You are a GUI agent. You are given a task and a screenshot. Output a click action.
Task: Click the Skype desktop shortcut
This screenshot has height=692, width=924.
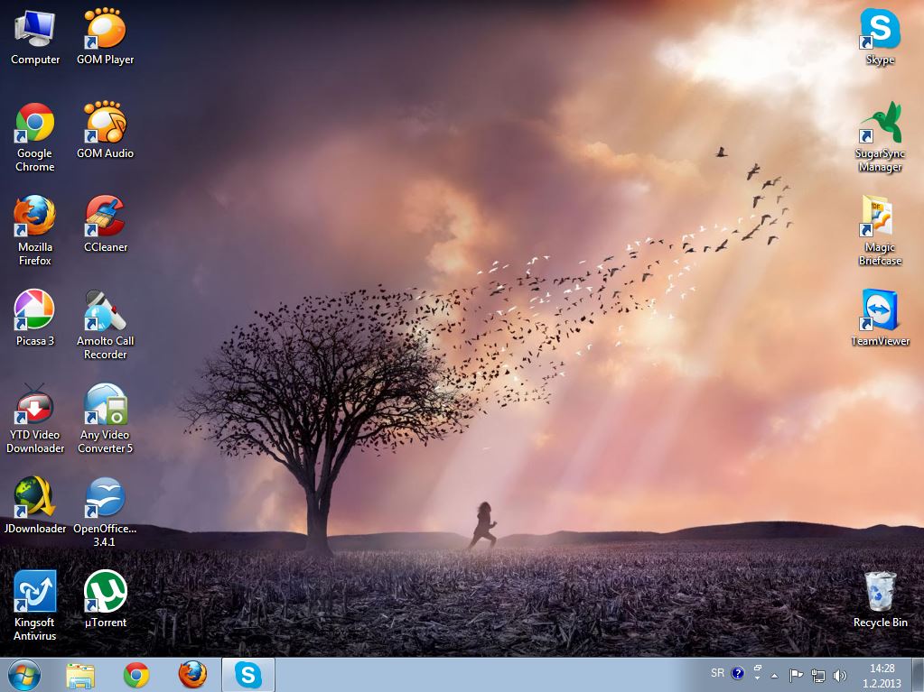coord(880,36)
